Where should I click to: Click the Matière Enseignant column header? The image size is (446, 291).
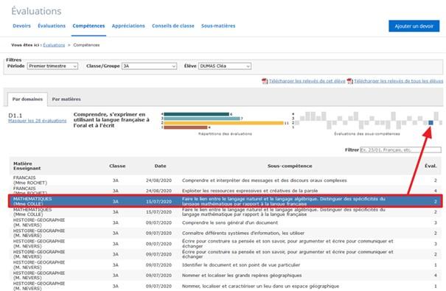pos(27,166)
